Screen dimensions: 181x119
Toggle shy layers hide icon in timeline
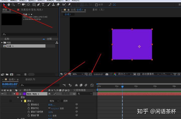pos(76,85)
